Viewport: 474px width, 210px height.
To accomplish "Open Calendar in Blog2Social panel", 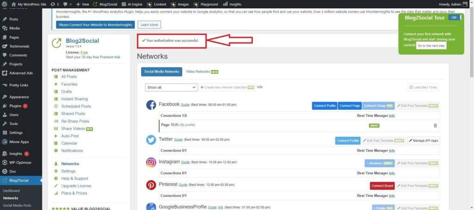I will (x=69, y=144).
